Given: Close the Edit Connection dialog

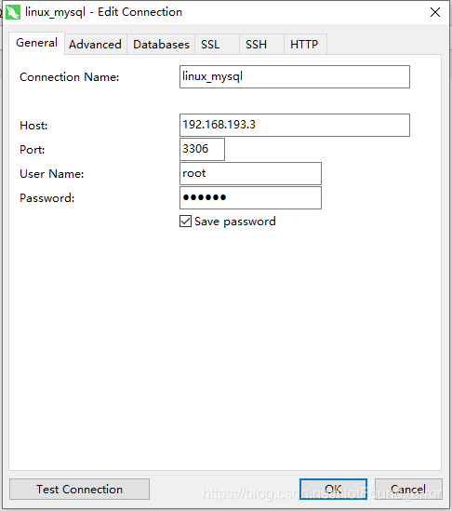Looking at the screenshot, I should pyautogui.click(x=435, y=12).
